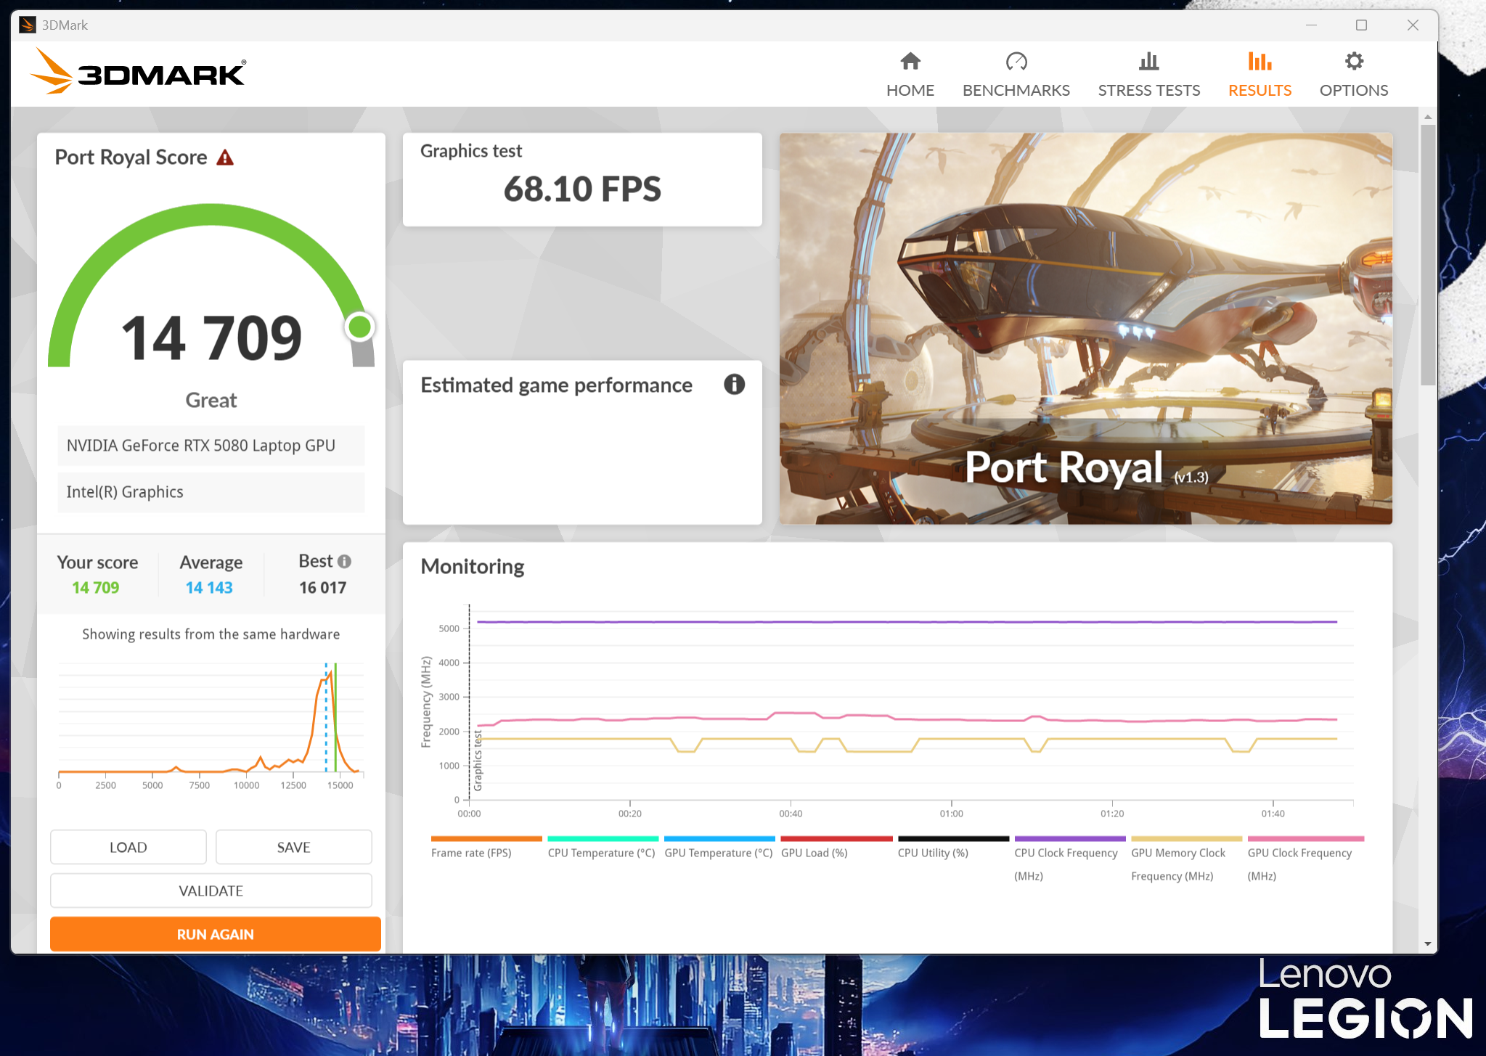Click the Intel(R) Graphics row

click(x=211, y=492)
